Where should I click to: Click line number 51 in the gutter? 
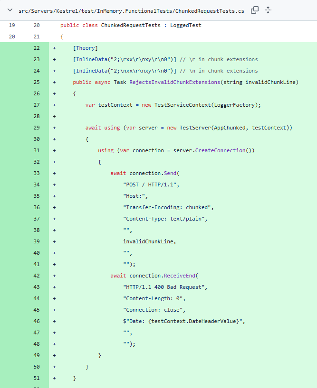click(x=37, y=378)
